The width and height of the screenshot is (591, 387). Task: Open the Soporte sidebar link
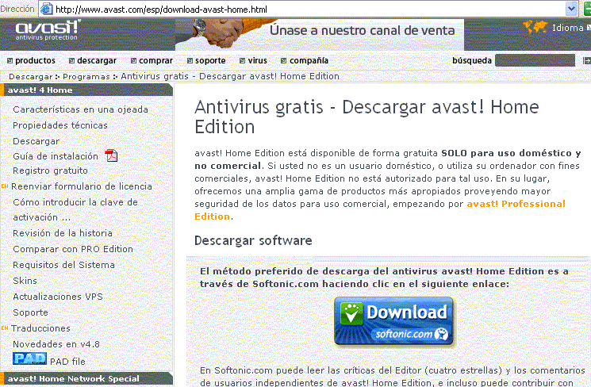[30, 312]
